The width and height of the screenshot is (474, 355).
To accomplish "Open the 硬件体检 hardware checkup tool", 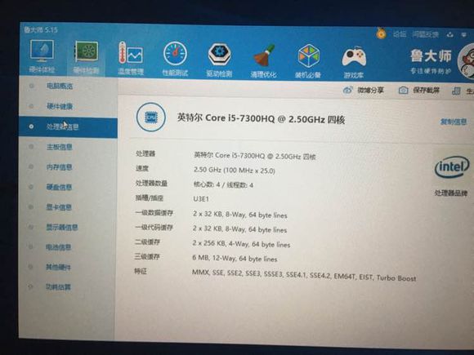I will (42, 56).
